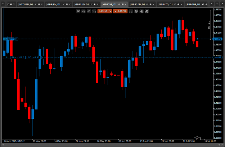225x147 pixels.
Task: Click the 05 Jun 23:00 time axis label
Action: [x=125, y=141]
